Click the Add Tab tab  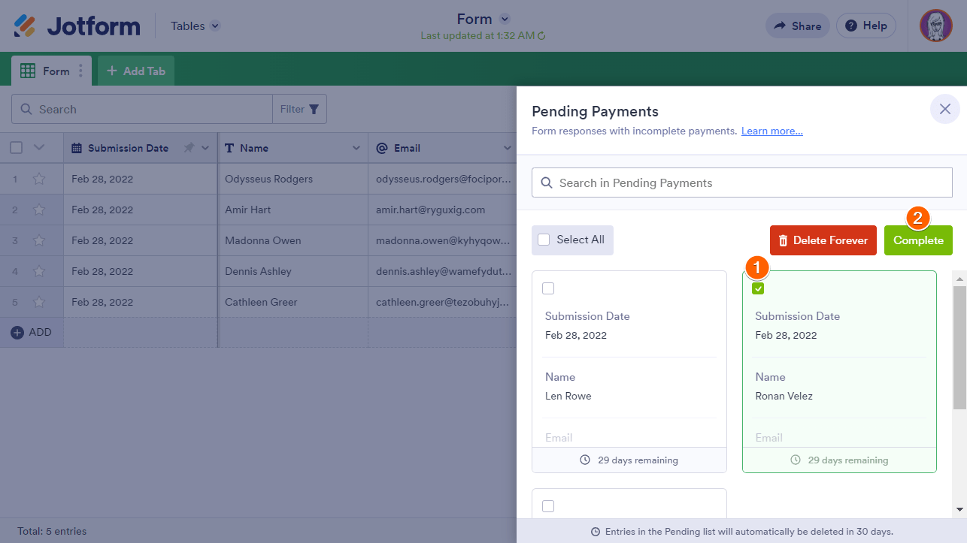coord(136,71)
